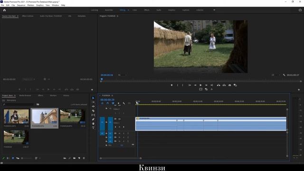Open the Sequence menu
Viewport: 304px width, 171px height.
(x=21, y=5)
